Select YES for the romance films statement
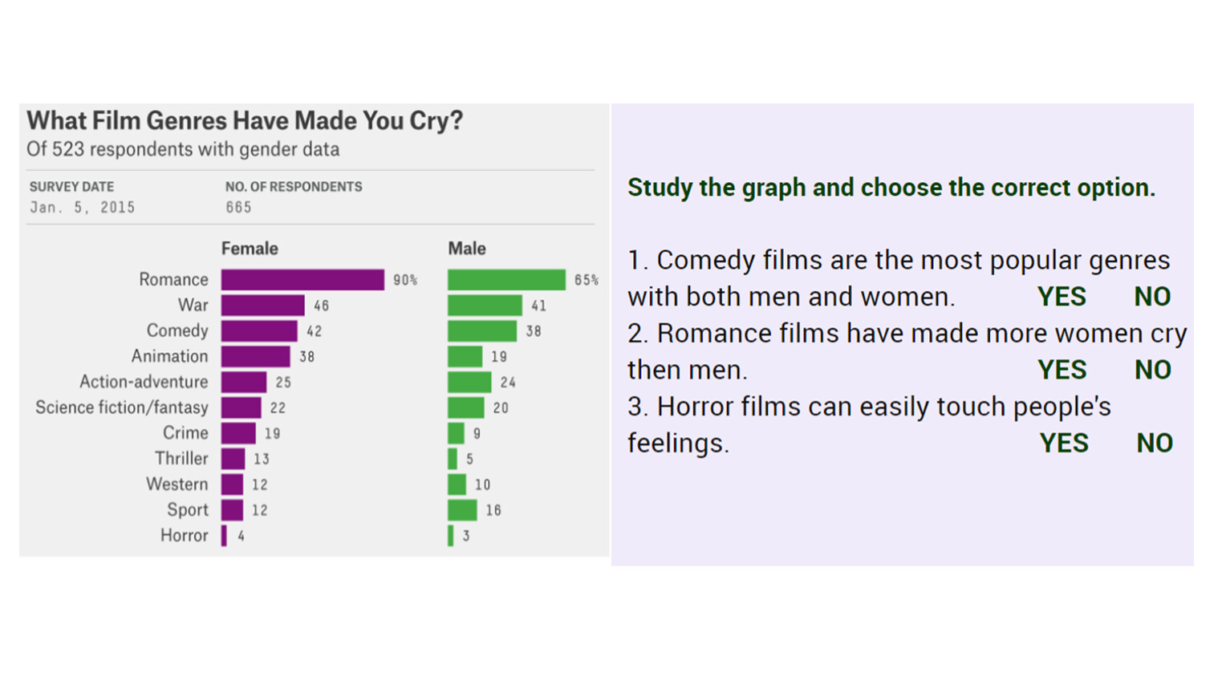1230x693 pixels. click(1062, 370)
